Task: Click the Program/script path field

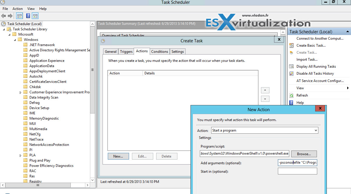Action: pos(245,153)
